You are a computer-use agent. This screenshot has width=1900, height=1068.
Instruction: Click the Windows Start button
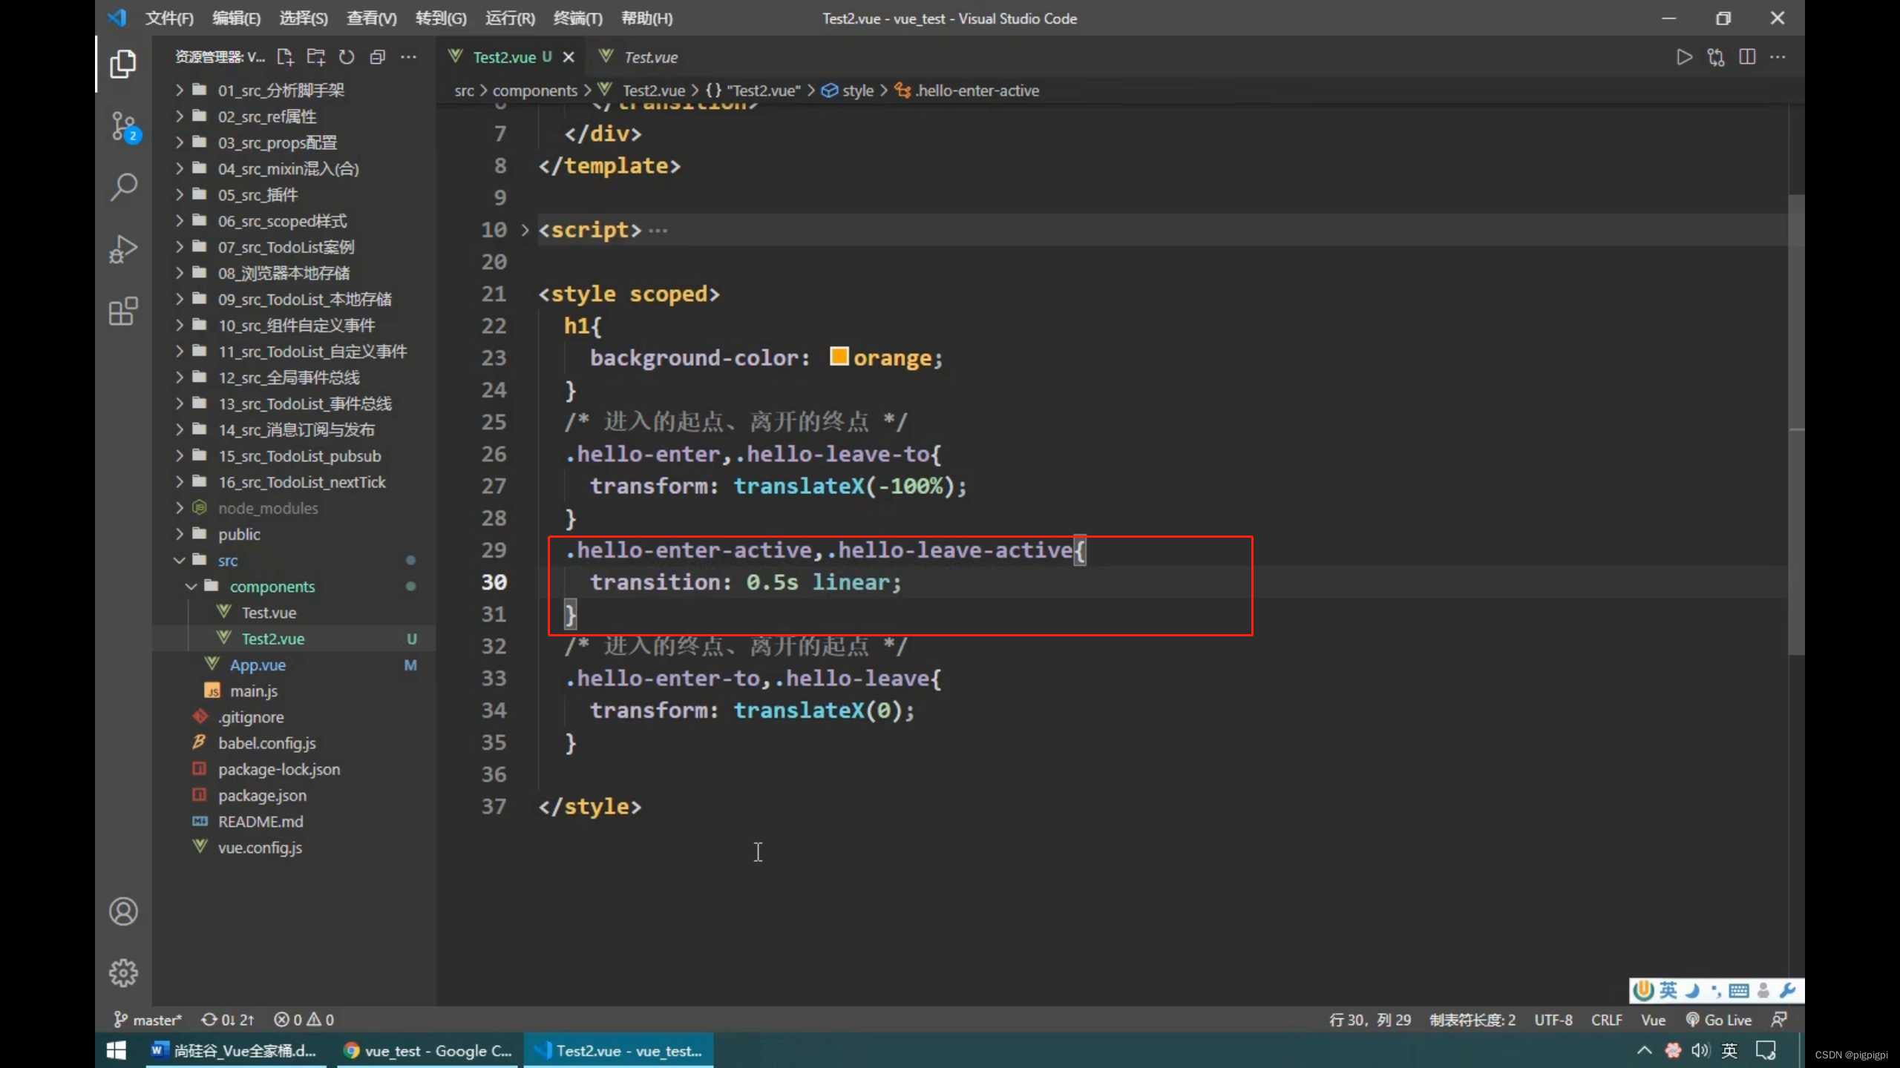pos(117,1051)
